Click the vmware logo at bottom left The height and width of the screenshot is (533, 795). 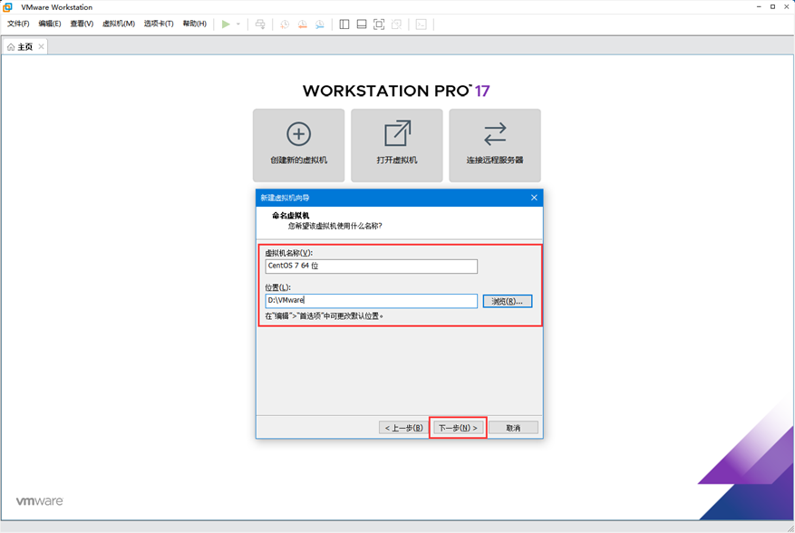(40, 501)
